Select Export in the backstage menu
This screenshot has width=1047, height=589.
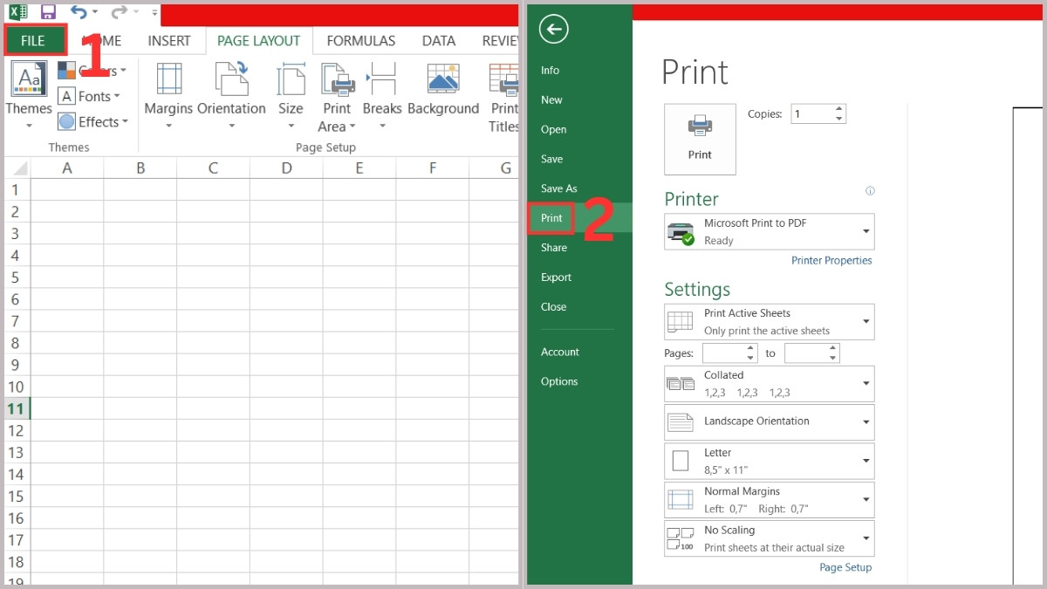[556, 277]
